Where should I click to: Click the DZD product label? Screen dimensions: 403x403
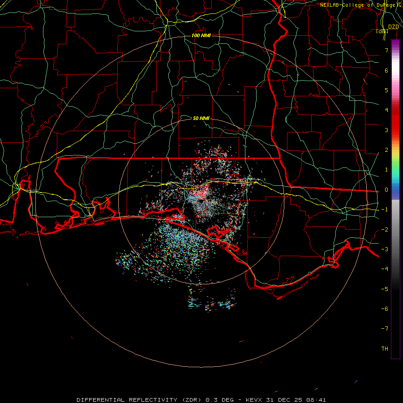(x=393, y=26)
